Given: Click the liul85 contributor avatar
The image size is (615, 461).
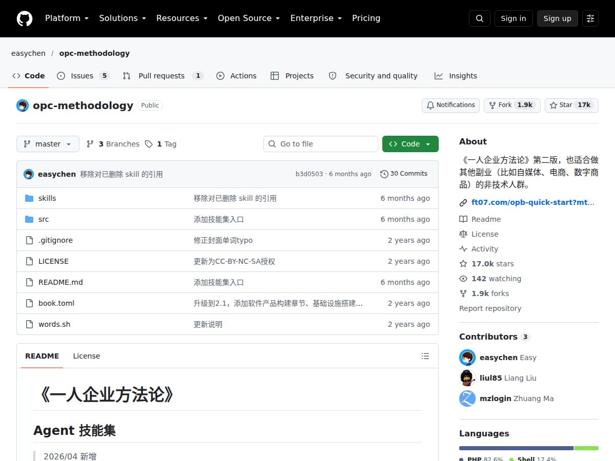Looking at the screenshot, I should pos(467,378).
